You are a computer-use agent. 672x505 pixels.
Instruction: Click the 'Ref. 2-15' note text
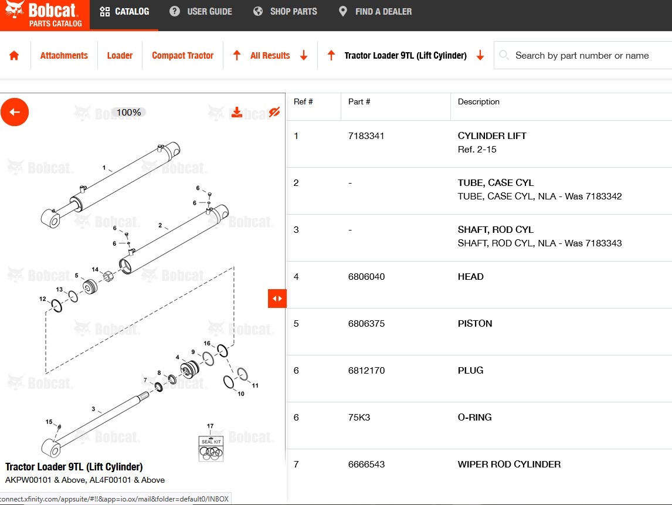pyautogui.click(x=477, y=150)
